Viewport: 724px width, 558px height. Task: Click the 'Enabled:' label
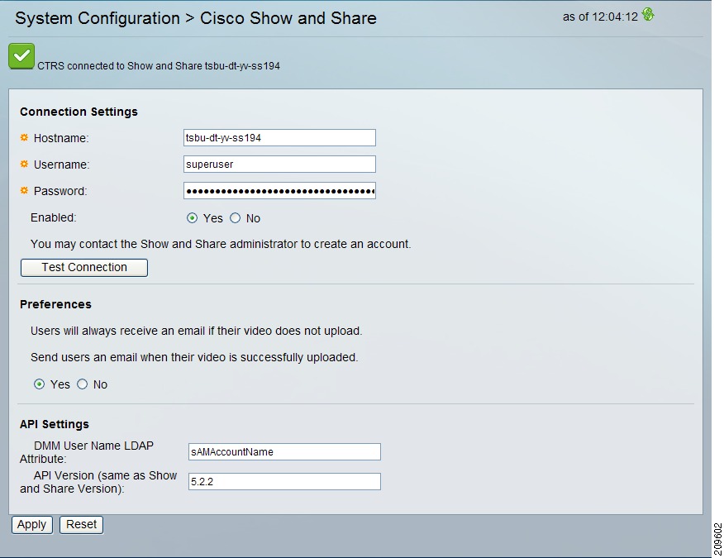pyautogui.click(x=53, y=217)
